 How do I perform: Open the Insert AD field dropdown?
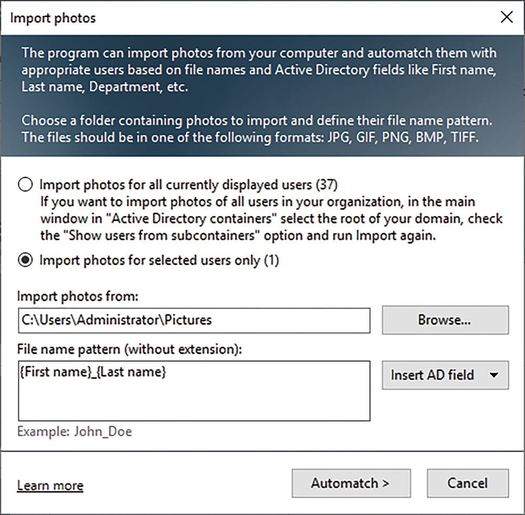pos(445,375)
